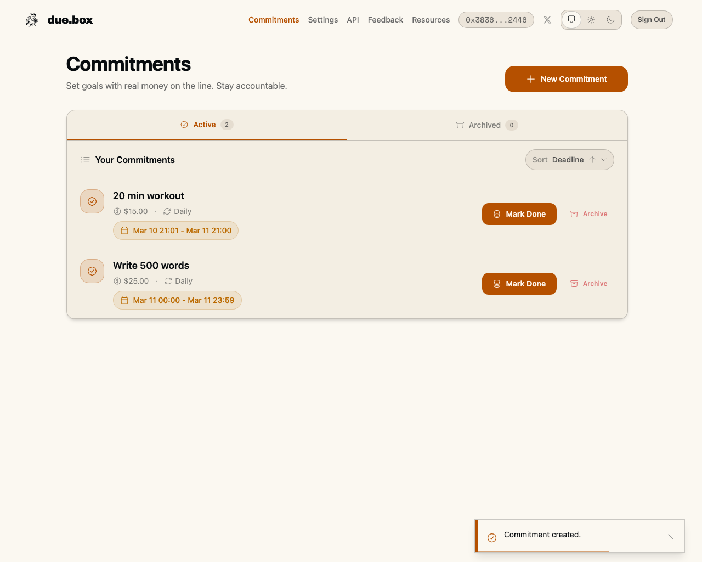Screen dimensions: 702x562
Task: Switch to the Archived tab
Action: coord(486,125)
